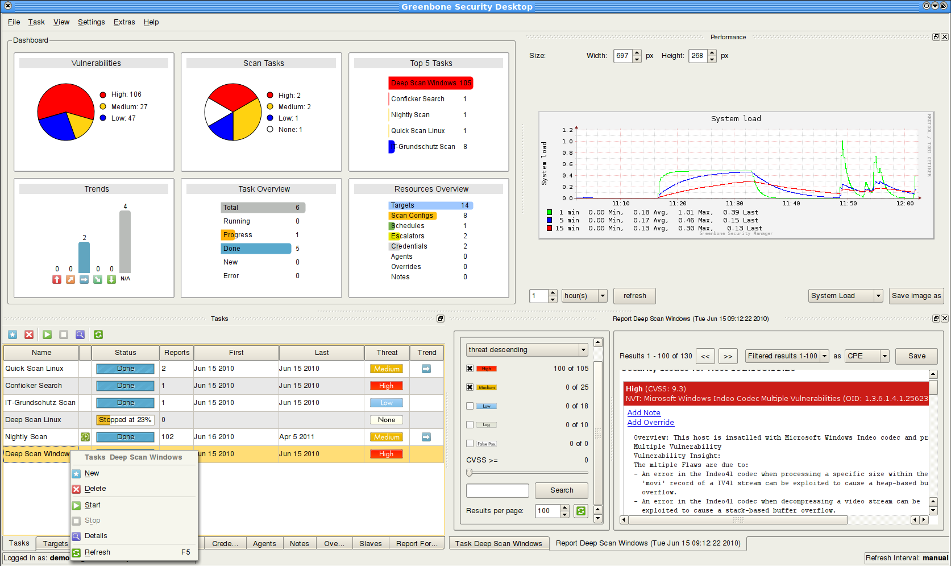Click the green Start Task toolbar icon
This screenshot has width=951, height=566.
click(47, 334)
